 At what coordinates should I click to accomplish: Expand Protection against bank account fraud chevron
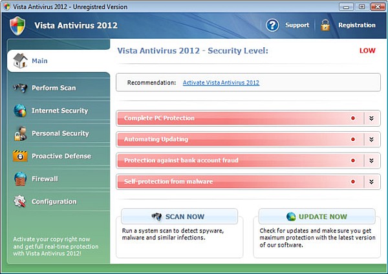(371, 160)
